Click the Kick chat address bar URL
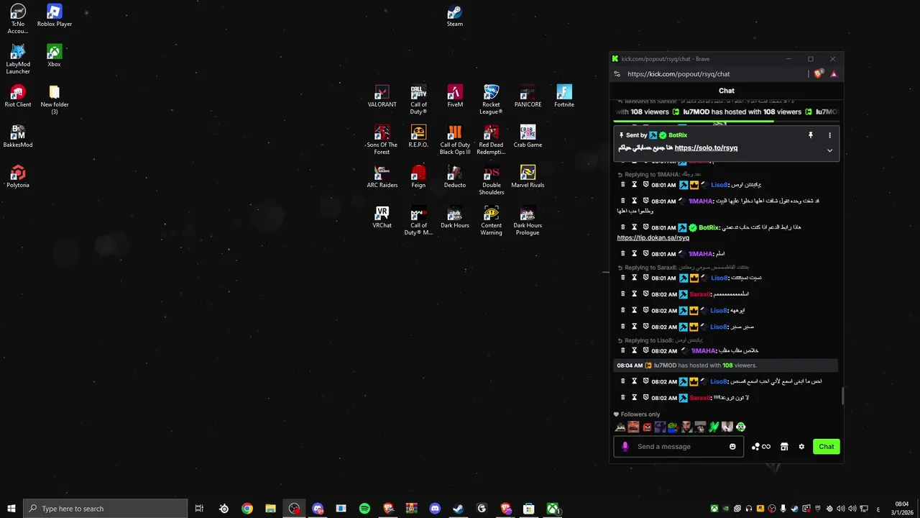Viewport: 920px width, 518px height. coord(678,74)
